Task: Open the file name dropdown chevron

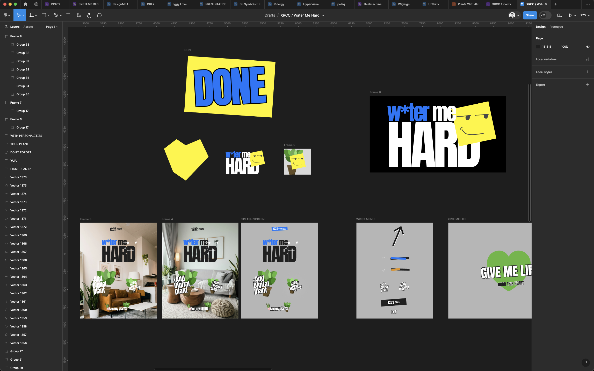Action: [x=323, y=15]
